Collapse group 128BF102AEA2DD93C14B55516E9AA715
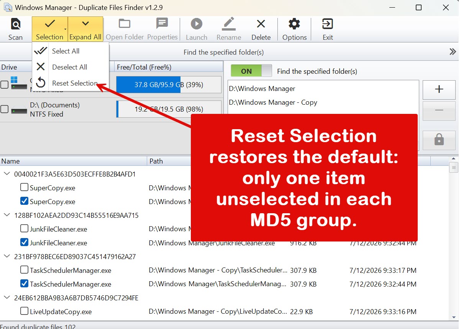Image resolution: width=461 pixels, height=329 pixels. coord(7,216)
